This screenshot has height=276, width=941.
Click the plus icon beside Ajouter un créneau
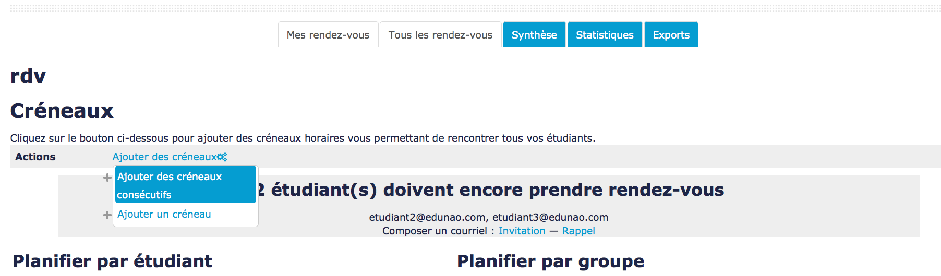tap(107, 215)
